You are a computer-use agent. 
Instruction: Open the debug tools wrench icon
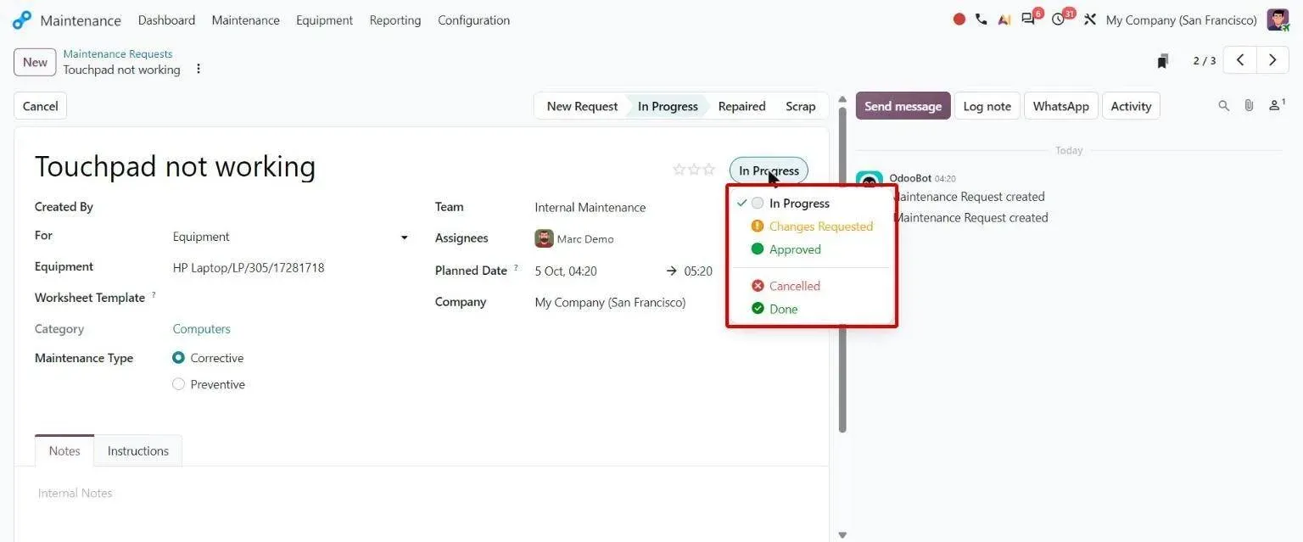(x=1090, y=20)
